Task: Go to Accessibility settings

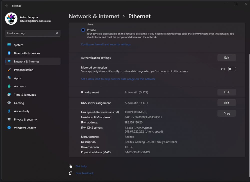Action: (33, 111)
